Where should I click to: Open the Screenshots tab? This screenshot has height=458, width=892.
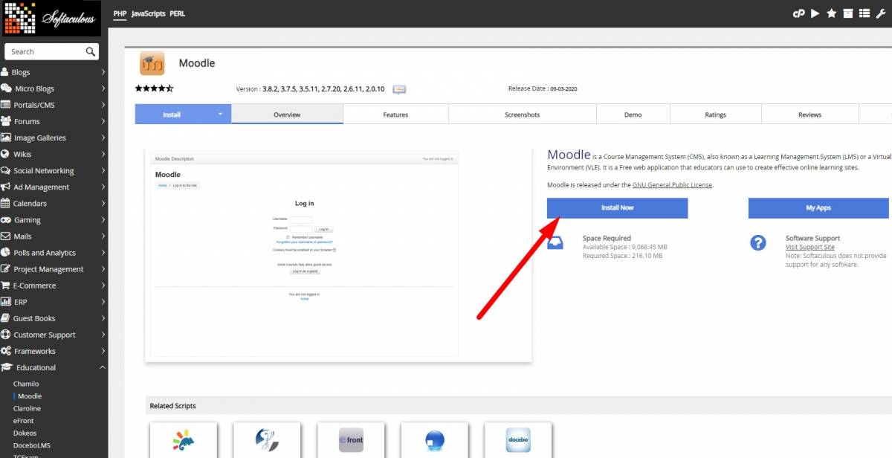[523, 115]
